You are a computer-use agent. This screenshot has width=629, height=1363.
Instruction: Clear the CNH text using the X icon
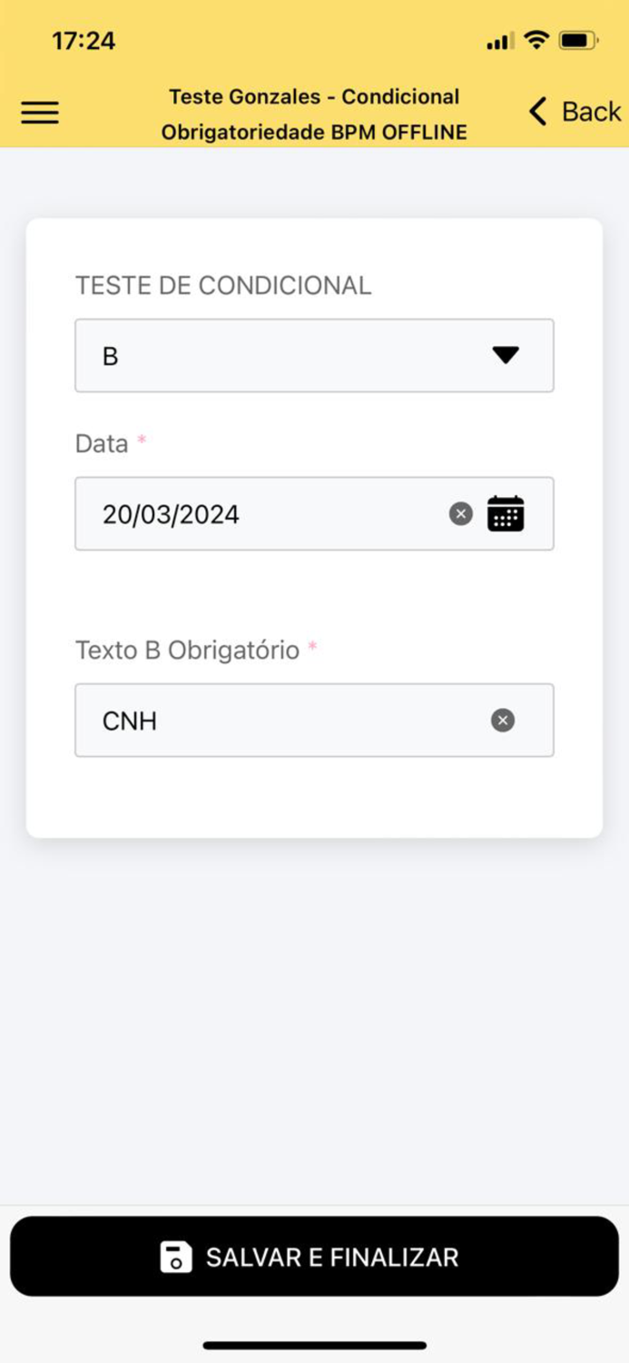pos(502,721)
